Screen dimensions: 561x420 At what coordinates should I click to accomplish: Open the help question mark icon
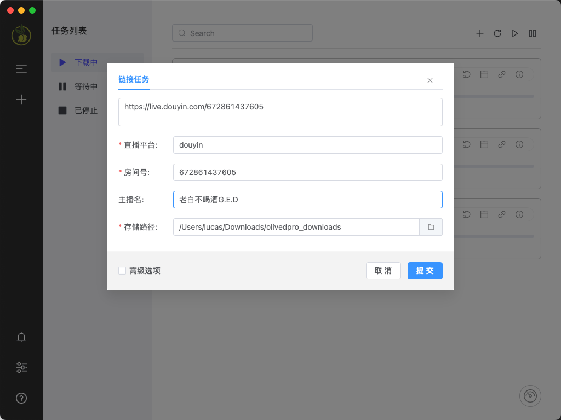[x=21, y=398]
